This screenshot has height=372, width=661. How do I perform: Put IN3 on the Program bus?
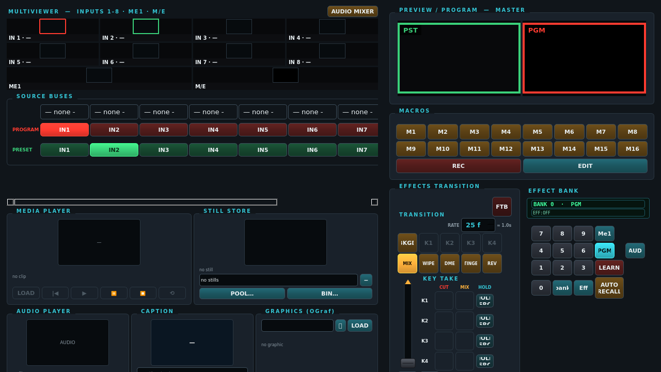point(164,130)
